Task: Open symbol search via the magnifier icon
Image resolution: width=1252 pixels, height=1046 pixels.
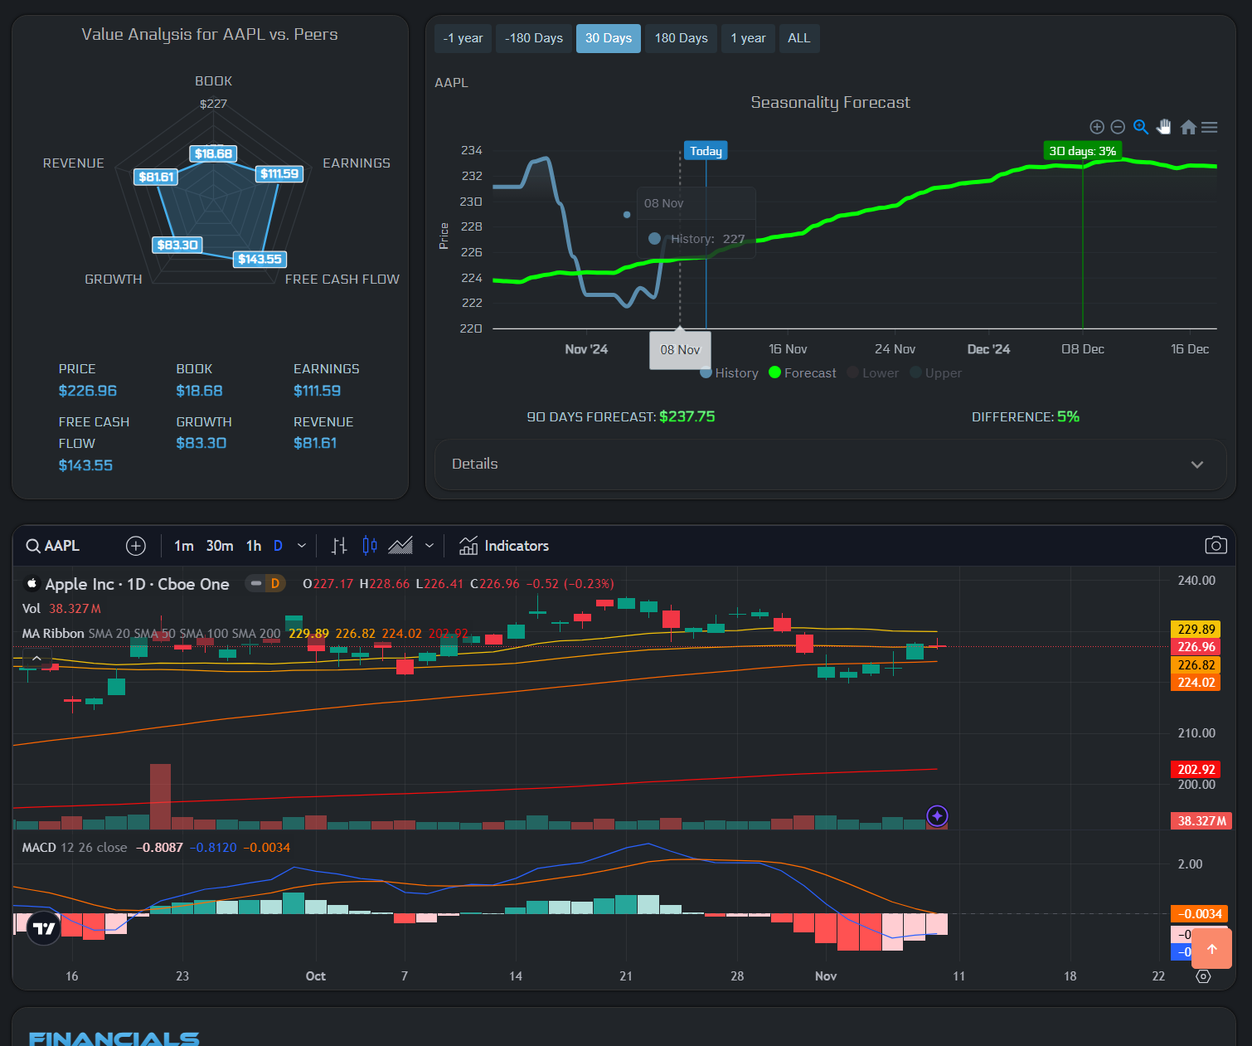Action: click(x=31, y=545)
